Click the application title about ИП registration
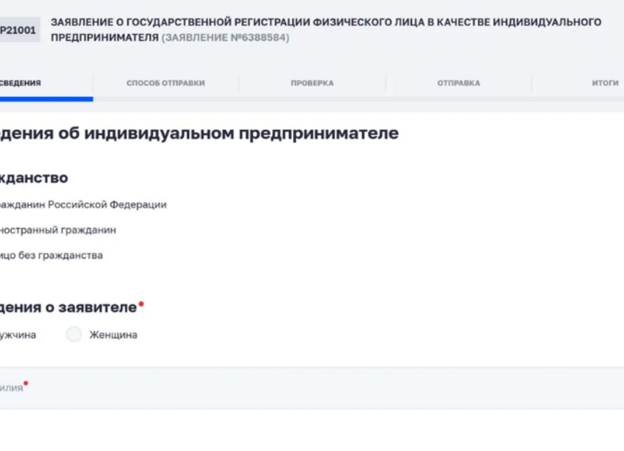624x451 pixels. point(325,23)
